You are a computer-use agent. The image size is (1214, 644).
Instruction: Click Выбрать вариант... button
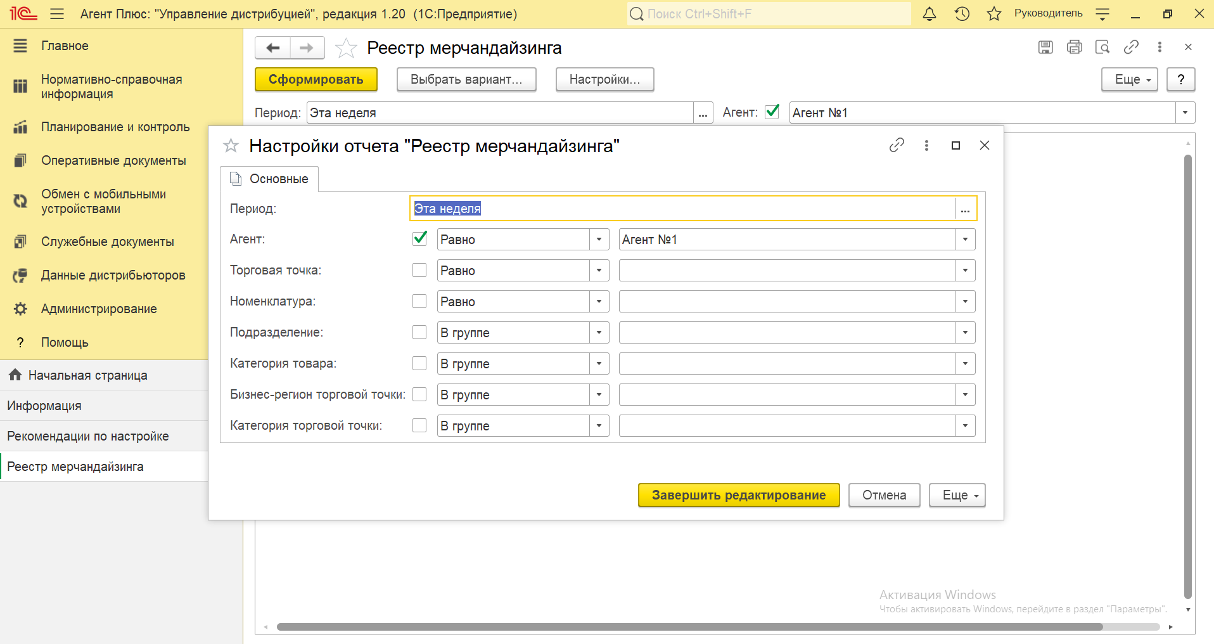tap(466, 79)
